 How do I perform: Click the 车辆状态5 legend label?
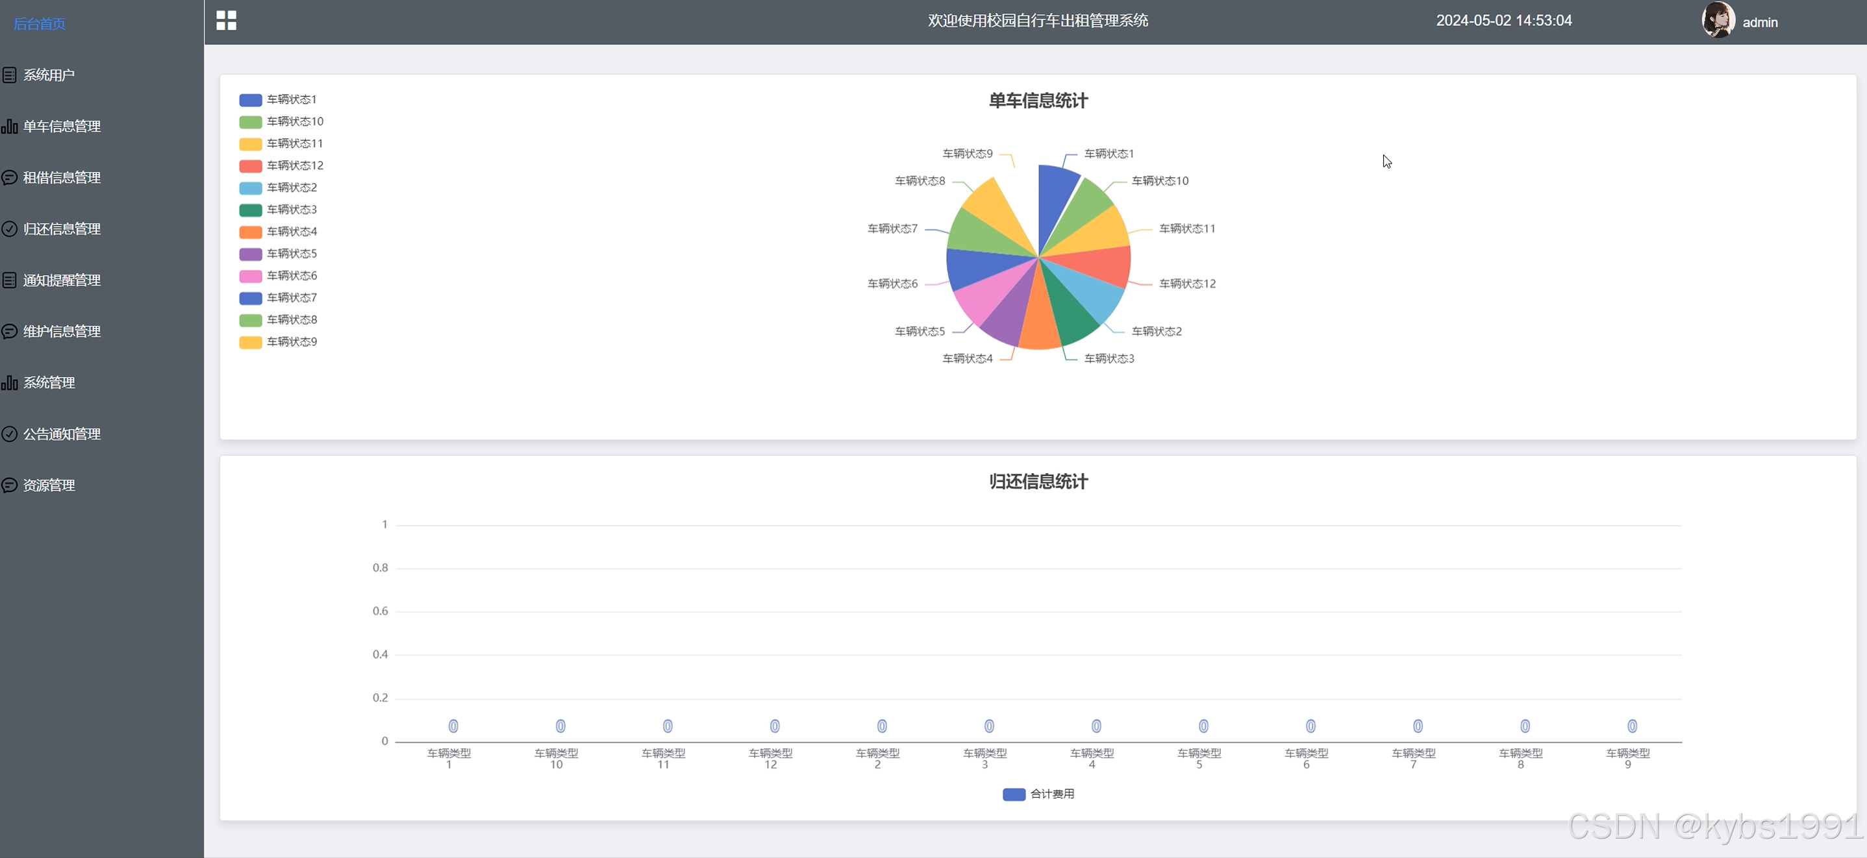(292, 253)
